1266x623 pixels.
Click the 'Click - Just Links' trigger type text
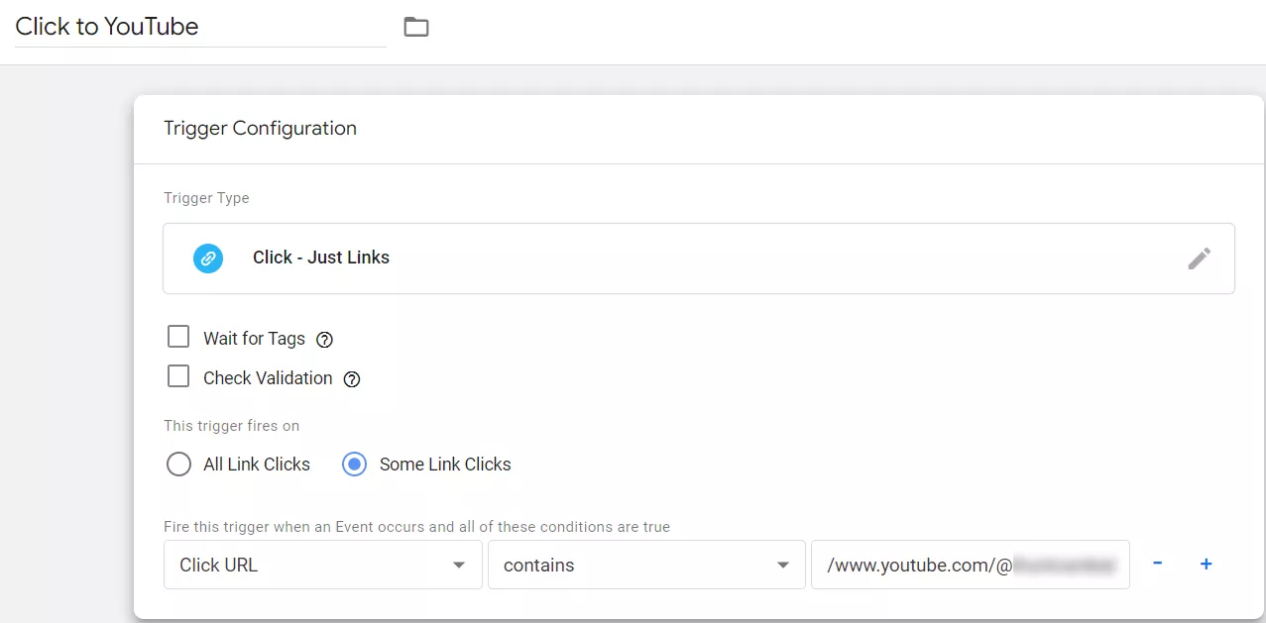[x=321, y=258]
